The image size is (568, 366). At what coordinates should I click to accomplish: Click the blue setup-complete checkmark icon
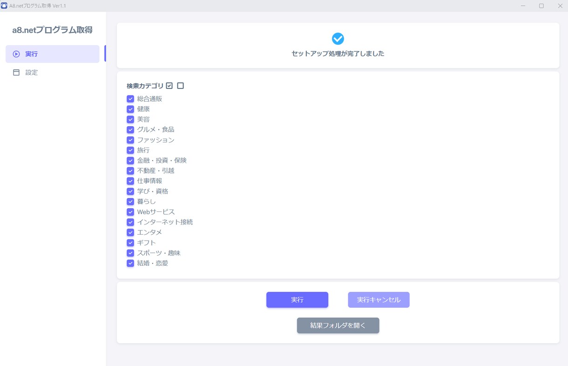pyautogui.click(x=338, y=39)
